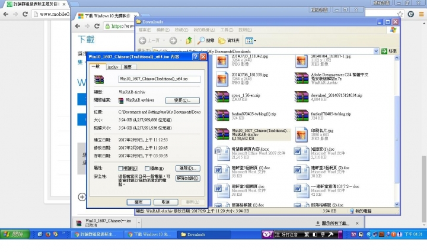This screenshot has width=427, height=252.
Task: Click the explorer vertical scrollbar down arrow
Action: click(397, 205)
